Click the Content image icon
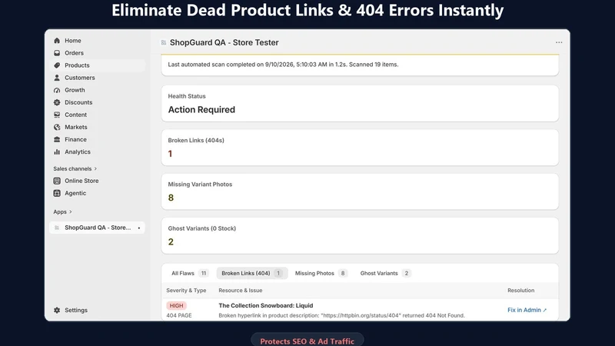The height and width of the screenshot is (346, 615). (57, 115)
